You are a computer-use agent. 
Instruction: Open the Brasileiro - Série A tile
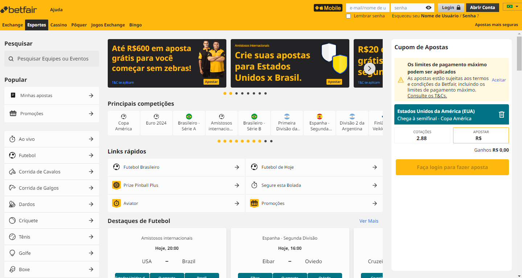189,123
